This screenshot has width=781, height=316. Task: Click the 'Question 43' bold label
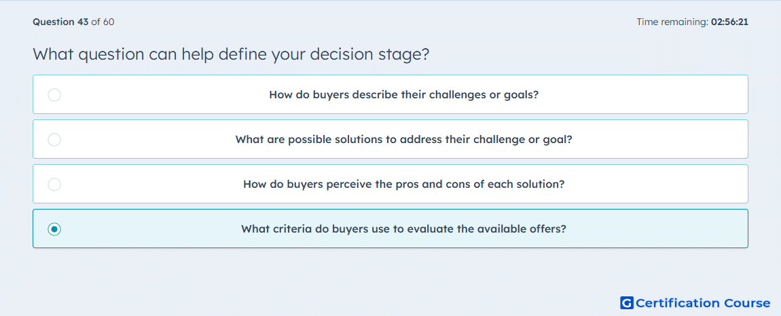click(x=60, y=22)
